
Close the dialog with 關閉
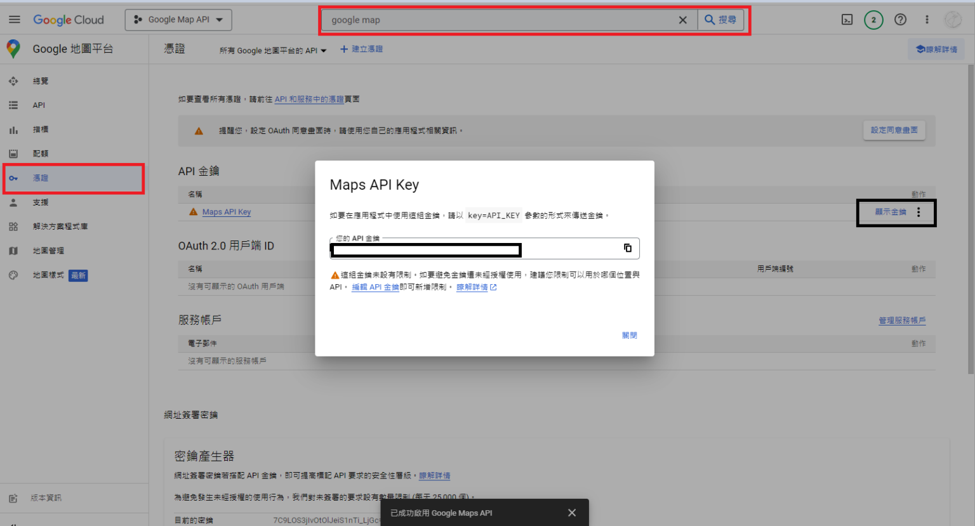(629, 334)
